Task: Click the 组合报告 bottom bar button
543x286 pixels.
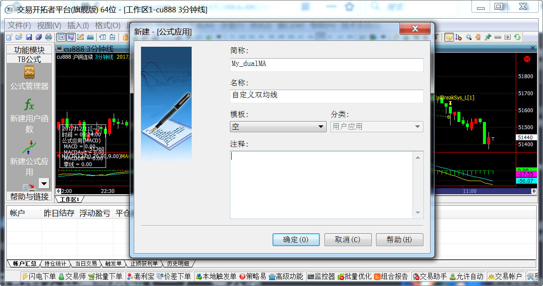Action: point(391,277)
